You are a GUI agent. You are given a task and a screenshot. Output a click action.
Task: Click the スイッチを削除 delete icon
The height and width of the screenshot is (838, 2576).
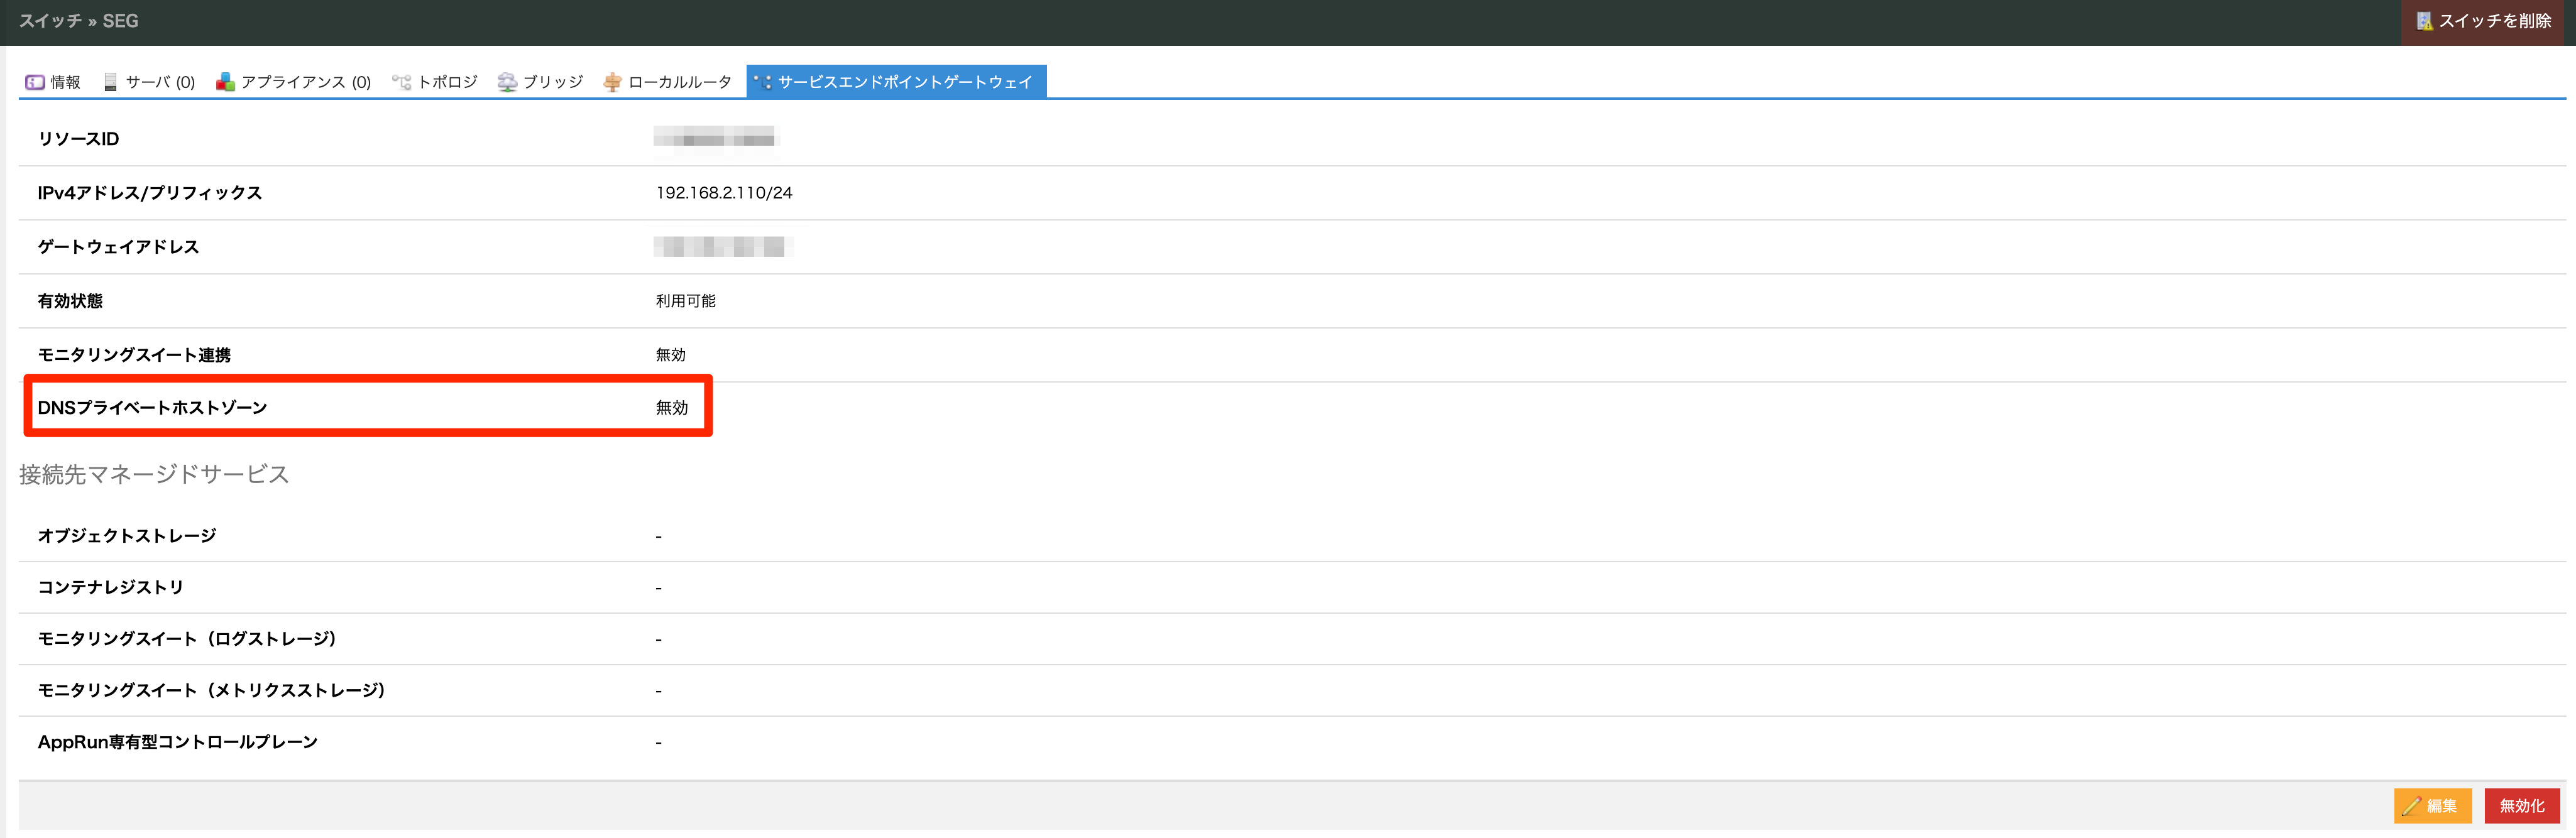pos(2424,21)
